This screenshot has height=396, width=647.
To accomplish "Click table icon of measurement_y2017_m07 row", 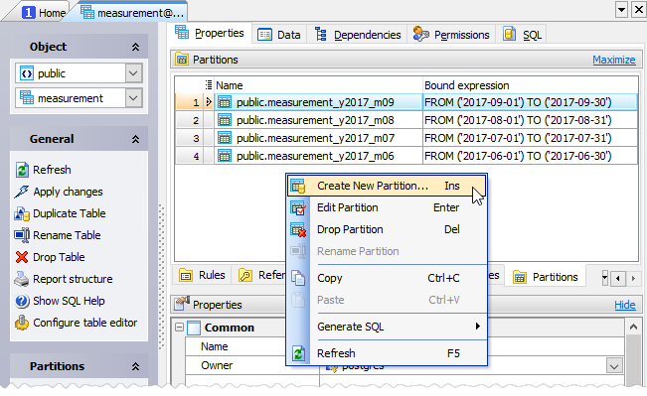I will (x=225, y=138).
